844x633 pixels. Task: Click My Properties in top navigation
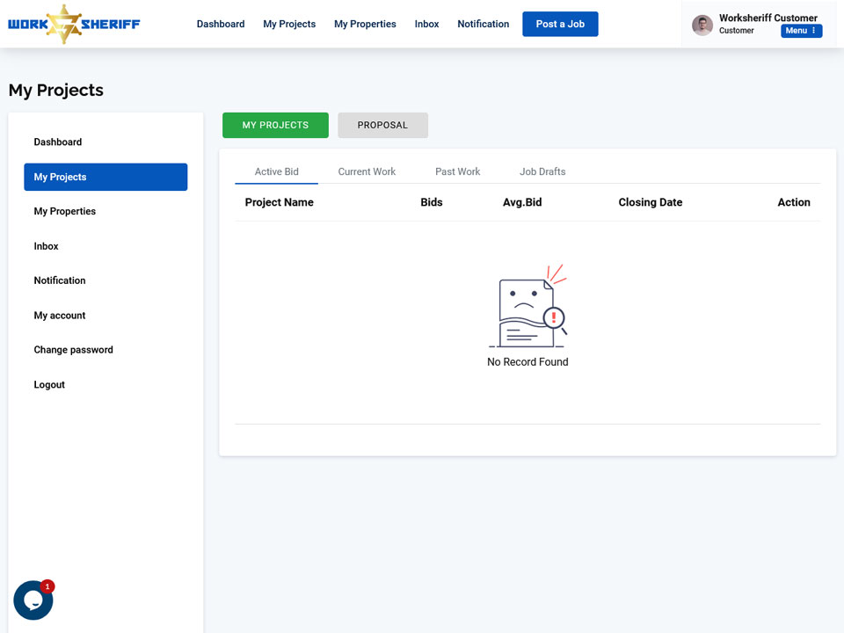[365, 25]
